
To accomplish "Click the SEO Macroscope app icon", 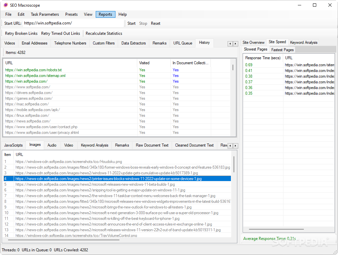I will pyautogui.click(x=6, y=5).
